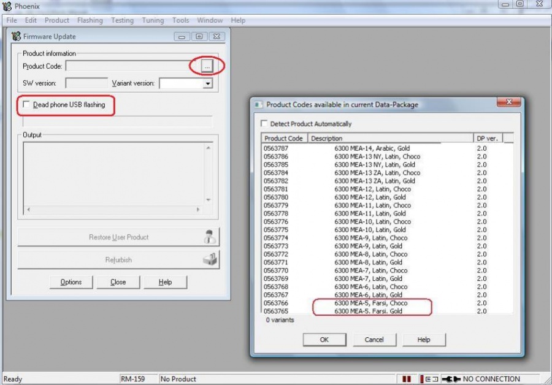Screen dimensions: 552x385
Task: Click the phone link status icon in status bar
Action: point(429,379)
